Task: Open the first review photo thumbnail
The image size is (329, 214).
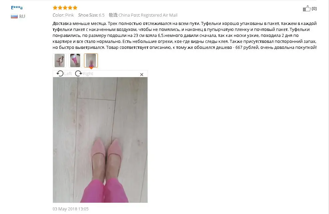Action: pyautogui.click(x=60, y=60)
